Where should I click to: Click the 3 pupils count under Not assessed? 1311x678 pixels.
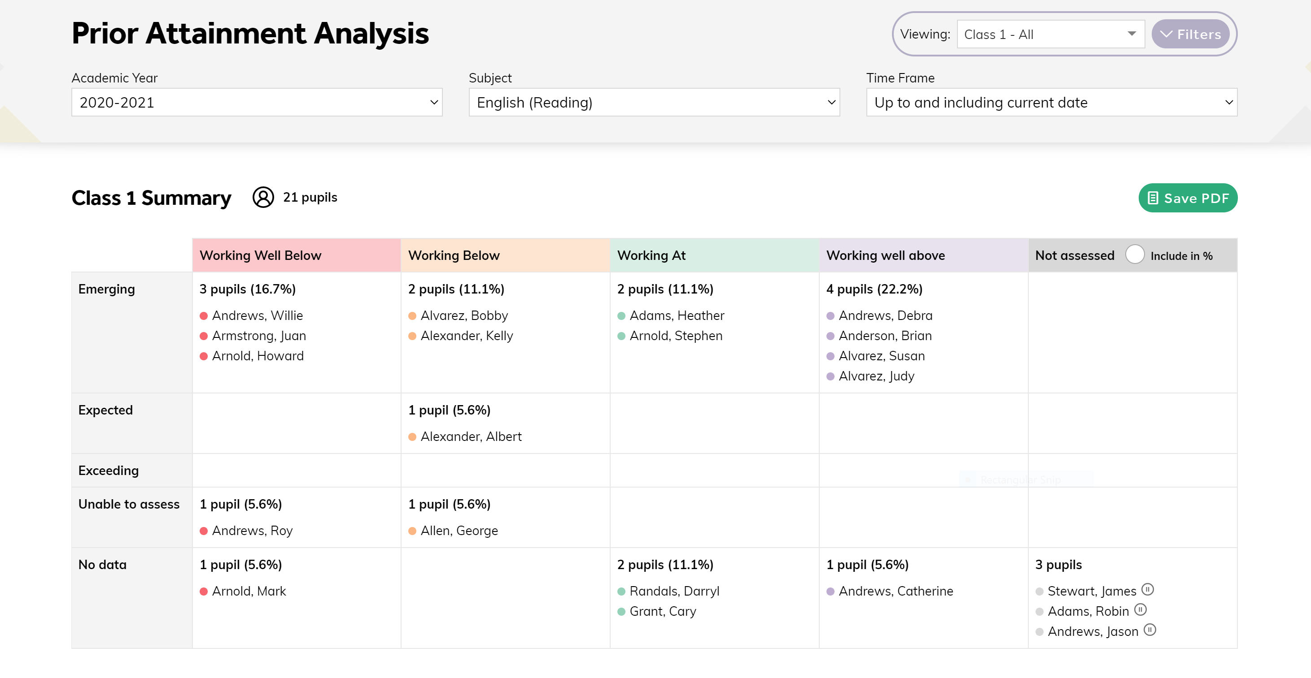click(x=1058, y=564)
